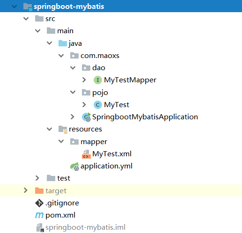Select the test folder label
This screenshot has height=233, width=242.
(x=64, y=178)
